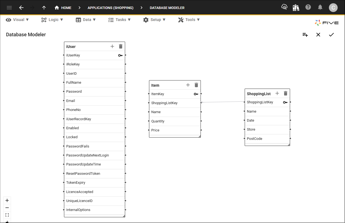Open the Setup menu
Screen dimensions: 345x223
coord(154,20)
